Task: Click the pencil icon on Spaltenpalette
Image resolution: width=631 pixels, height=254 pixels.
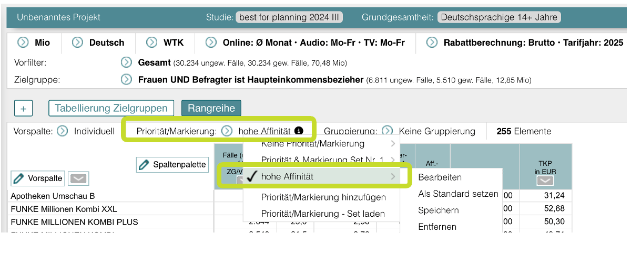Action: click(144, 165)
